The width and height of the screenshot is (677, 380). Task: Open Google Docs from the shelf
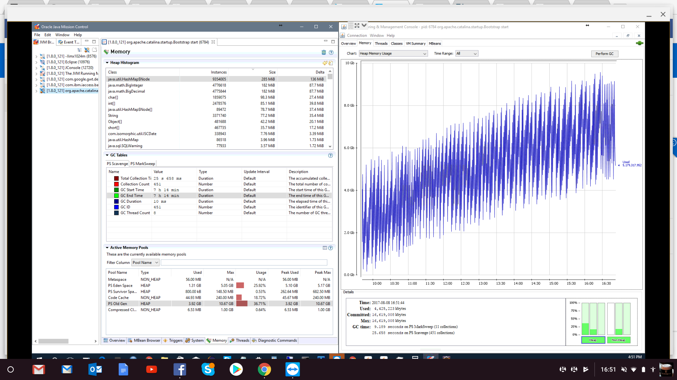[123, 369]
